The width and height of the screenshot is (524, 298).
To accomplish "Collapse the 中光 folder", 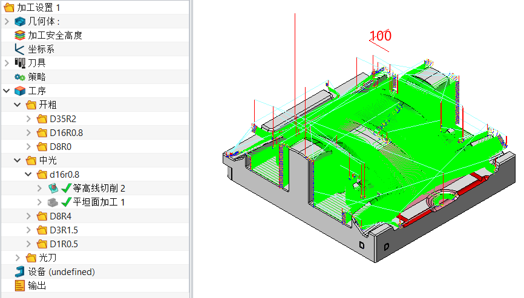I will point(18,161).
